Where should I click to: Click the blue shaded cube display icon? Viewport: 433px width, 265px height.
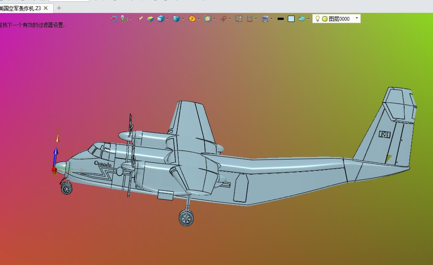point(161,19)
